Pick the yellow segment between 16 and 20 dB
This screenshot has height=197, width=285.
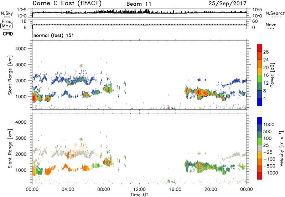tap(260, 71)
